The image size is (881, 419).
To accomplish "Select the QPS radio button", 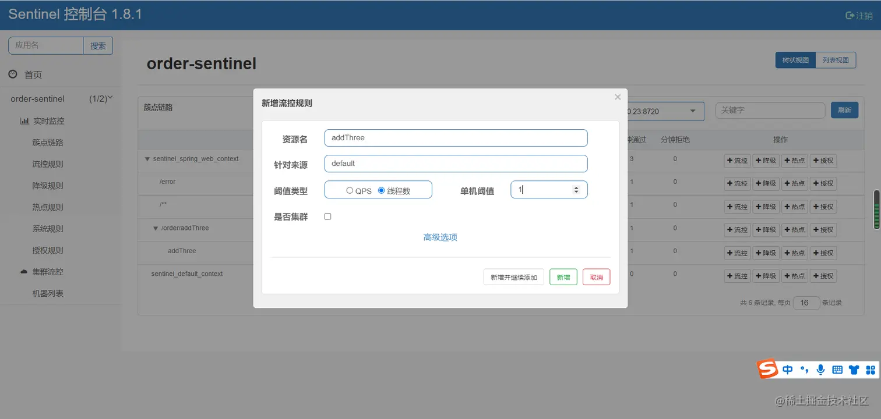I will [350, 190].
